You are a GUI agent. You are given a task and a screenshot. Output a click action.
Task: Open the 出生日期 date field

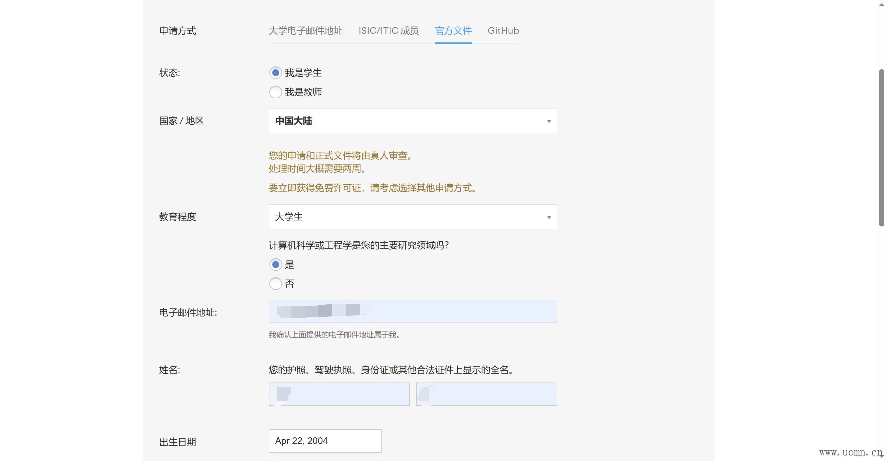click(x=325, y=441)
